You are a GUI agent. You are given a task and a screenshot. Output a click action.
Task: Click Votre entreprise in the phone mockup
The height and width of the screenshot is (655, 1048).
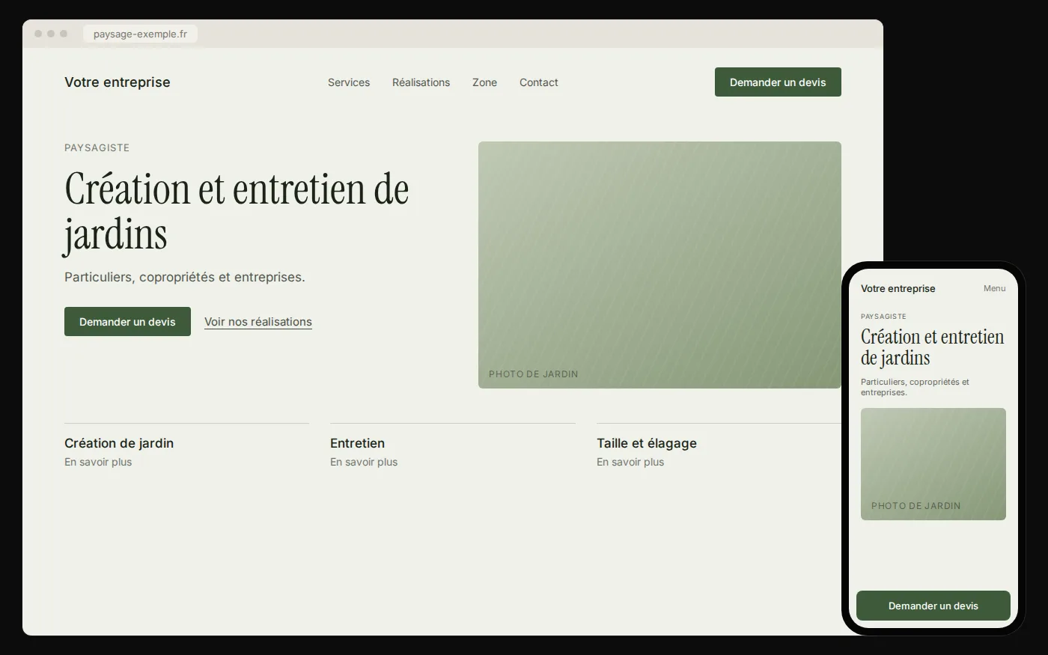[x=898, y=288]
